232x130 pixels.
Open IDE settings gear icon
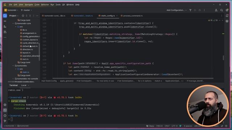tap(227, 10)
